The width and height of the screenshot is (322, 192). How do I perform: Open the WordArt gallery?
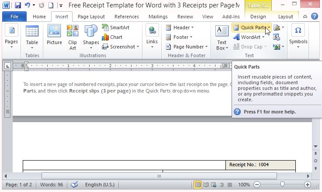click(249, 37)
